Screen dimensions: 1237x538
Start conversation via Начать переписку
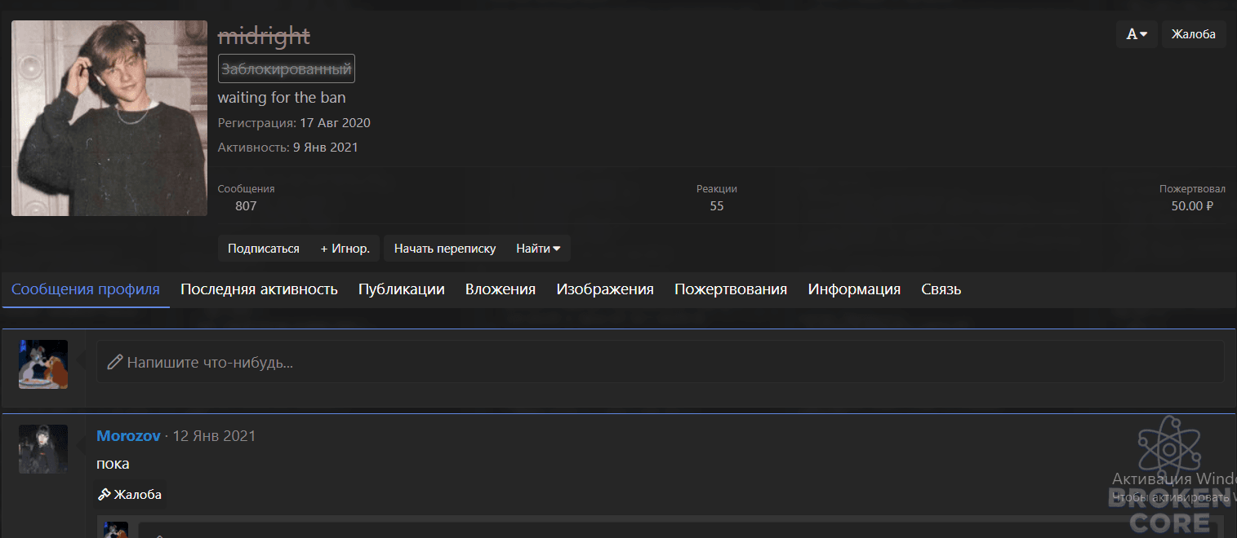click(445, 249)
